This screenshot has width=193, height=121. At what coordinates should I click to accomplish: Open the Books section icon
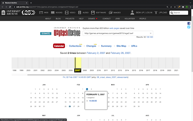[x=53, y=12]
